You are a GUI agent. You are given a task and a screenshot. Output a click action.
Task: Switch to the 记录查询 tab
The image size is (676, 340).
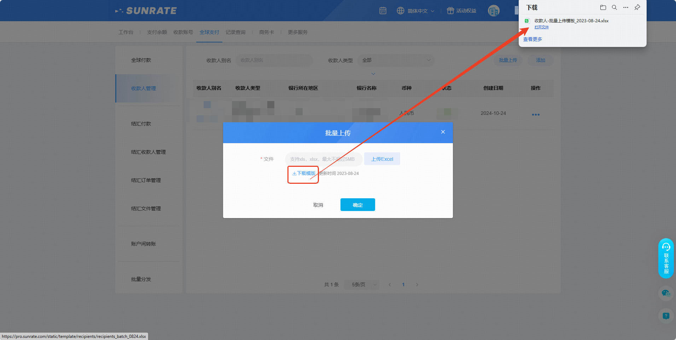(235, 32)
